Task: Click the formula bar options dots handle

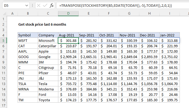Action: coord(33,5)
